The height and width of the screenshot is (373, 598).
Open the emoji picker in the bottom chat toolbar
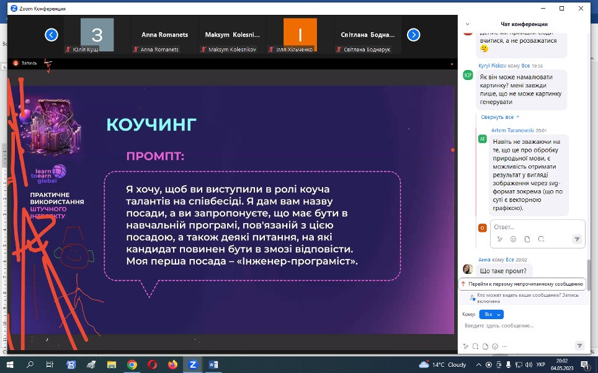[495, 346]
